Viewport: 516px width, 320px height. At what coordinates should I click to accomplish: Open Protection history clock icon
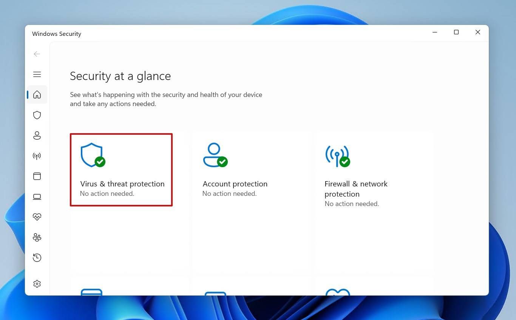pyautogui.click(x=37, y=258)
